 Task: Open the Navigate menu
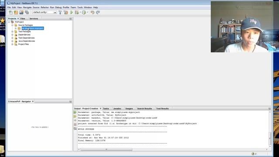point(27,7)
